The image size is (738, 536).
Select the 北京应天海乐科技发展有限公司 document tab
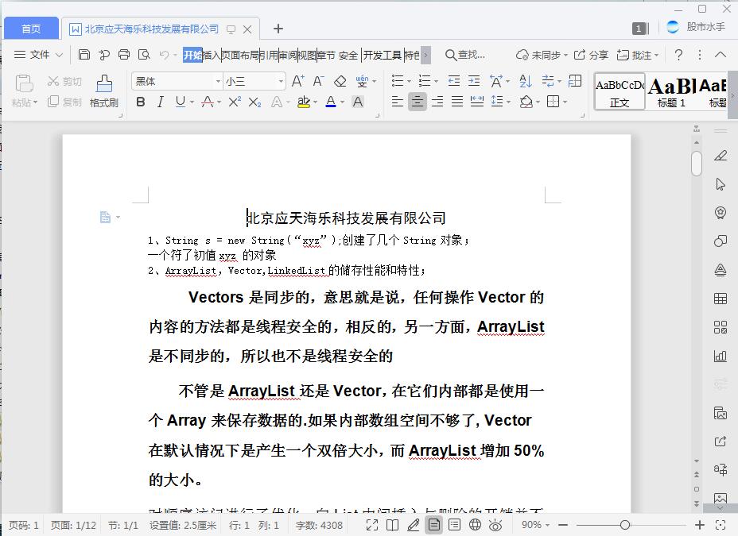[152, 29]
